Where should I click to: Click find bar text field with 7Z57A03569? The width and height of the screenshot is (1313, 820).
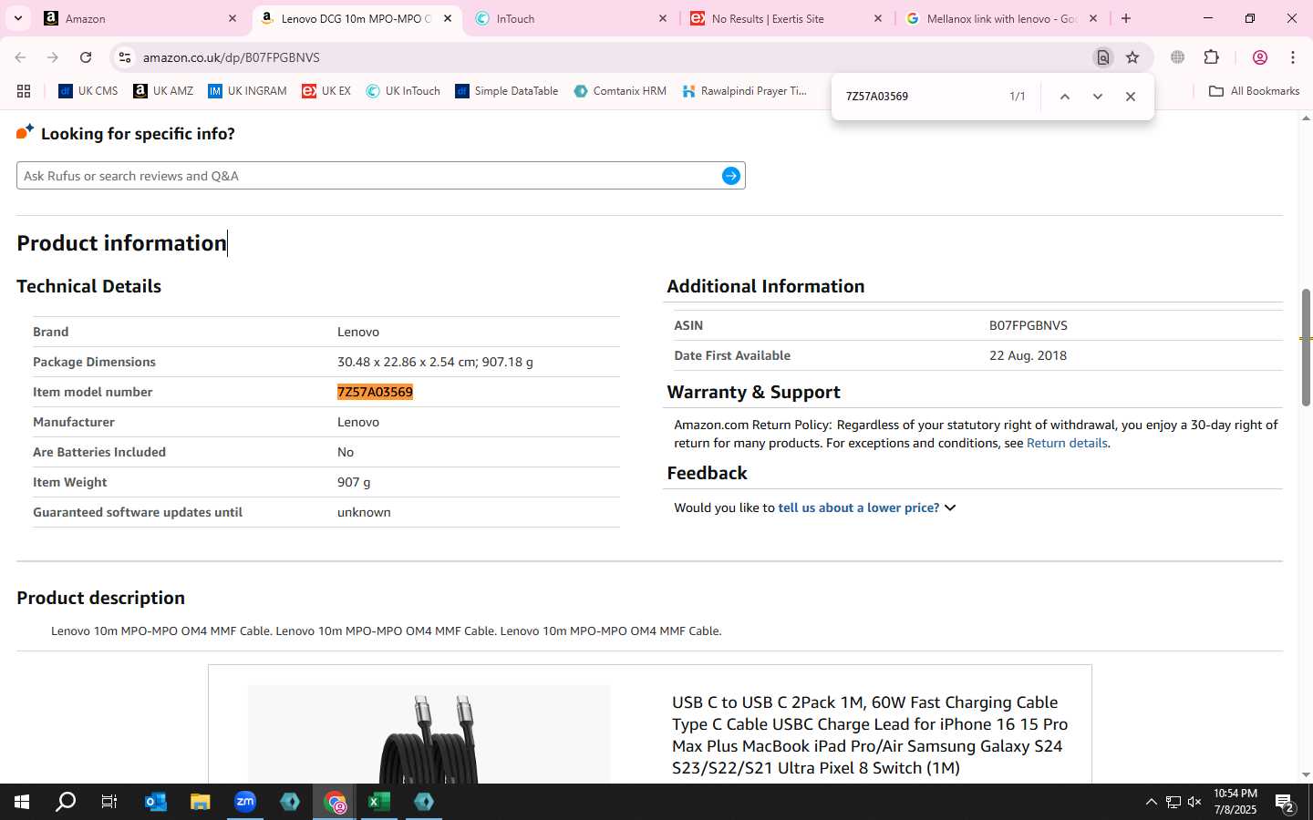[919, 96]
